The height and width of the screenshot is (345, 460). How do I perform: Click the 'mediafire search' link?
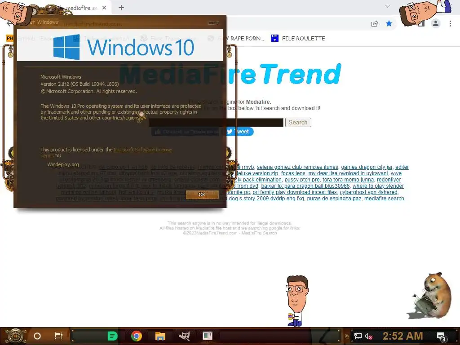pyautogui.click(x=384, y=199)
